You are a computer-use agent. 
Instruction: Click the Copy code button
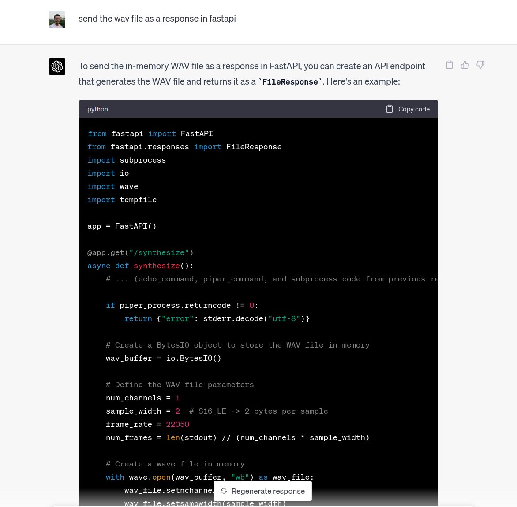pyautogui.click(x=408, y=109)
